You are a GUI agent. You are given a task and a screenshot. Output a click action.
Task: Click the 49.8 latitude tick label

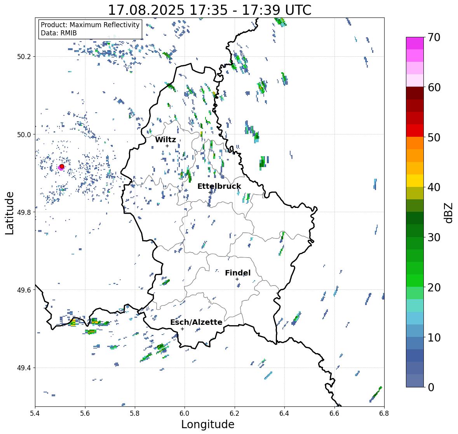[24, 212]
